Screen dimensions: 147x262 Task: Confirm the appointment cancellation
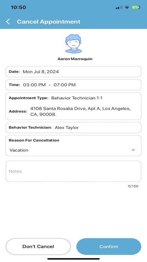pos(109,247)
